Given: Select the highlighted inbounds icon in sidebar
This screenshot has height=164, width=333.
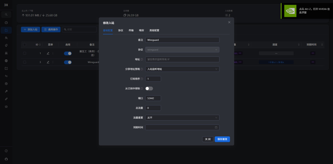Looking at the screenshot, I should click(x=6, y=30).
